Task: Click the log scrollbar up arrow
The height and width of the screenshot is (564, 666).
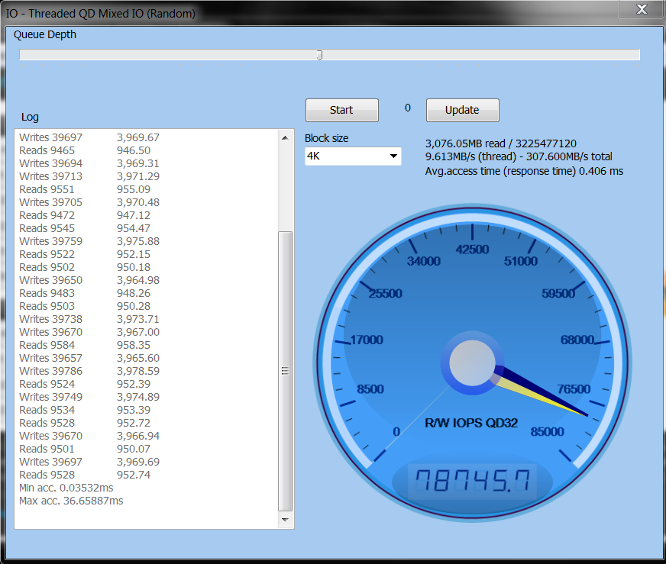Action: point(286,137)
